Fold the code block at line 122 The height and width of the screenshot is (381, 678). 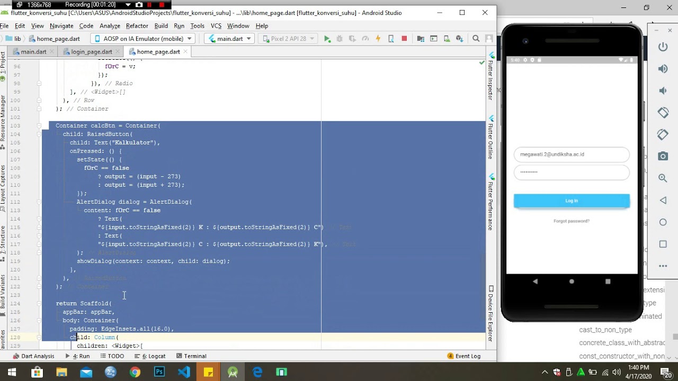click(39, 287)
